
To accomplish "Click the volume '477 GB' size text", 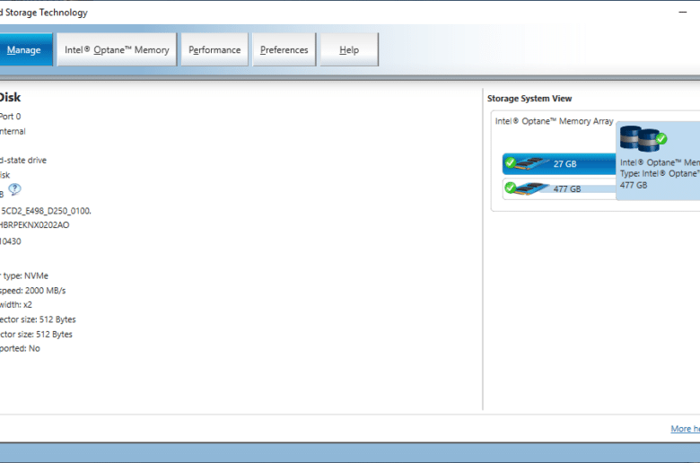I will tap(634, 185).
